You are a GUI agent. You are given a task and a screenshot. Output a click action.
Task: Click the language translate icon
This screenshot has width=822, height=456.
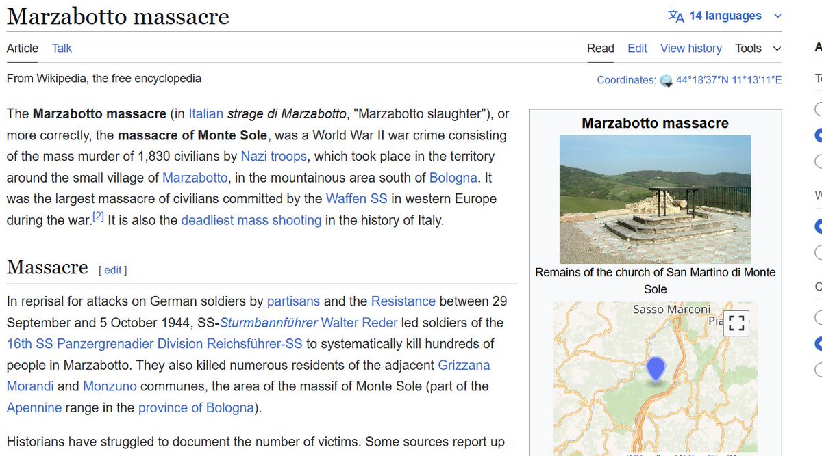(x=676, y=16)
